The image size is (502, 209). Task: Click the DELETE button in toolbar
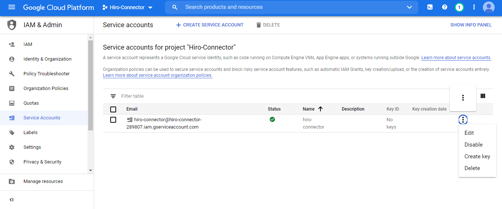(x=268, y=25)
